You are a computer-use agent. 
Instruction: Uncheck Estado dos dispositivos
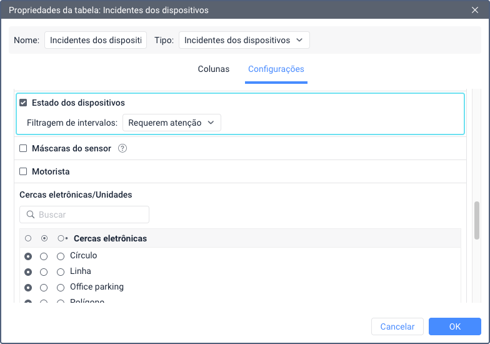click(x=23, y=103)
